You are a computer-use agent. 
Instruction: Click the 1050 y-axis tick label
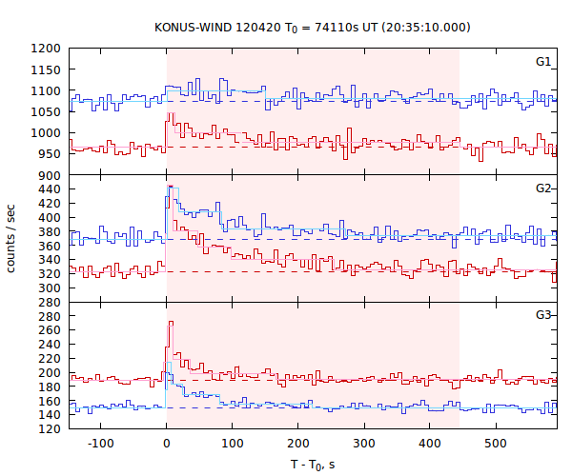click(x=46, y=111)
